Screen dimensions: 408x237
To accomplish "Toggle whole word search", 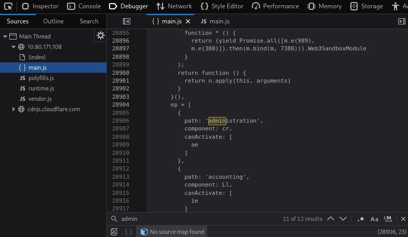I will tap(388, 219).
